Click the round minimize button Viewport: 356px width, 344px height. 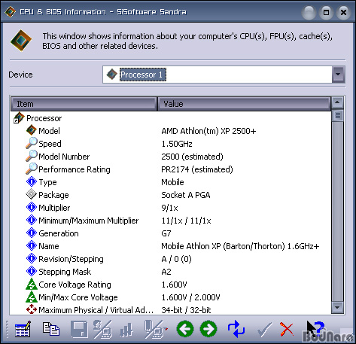tap(309, 12)
